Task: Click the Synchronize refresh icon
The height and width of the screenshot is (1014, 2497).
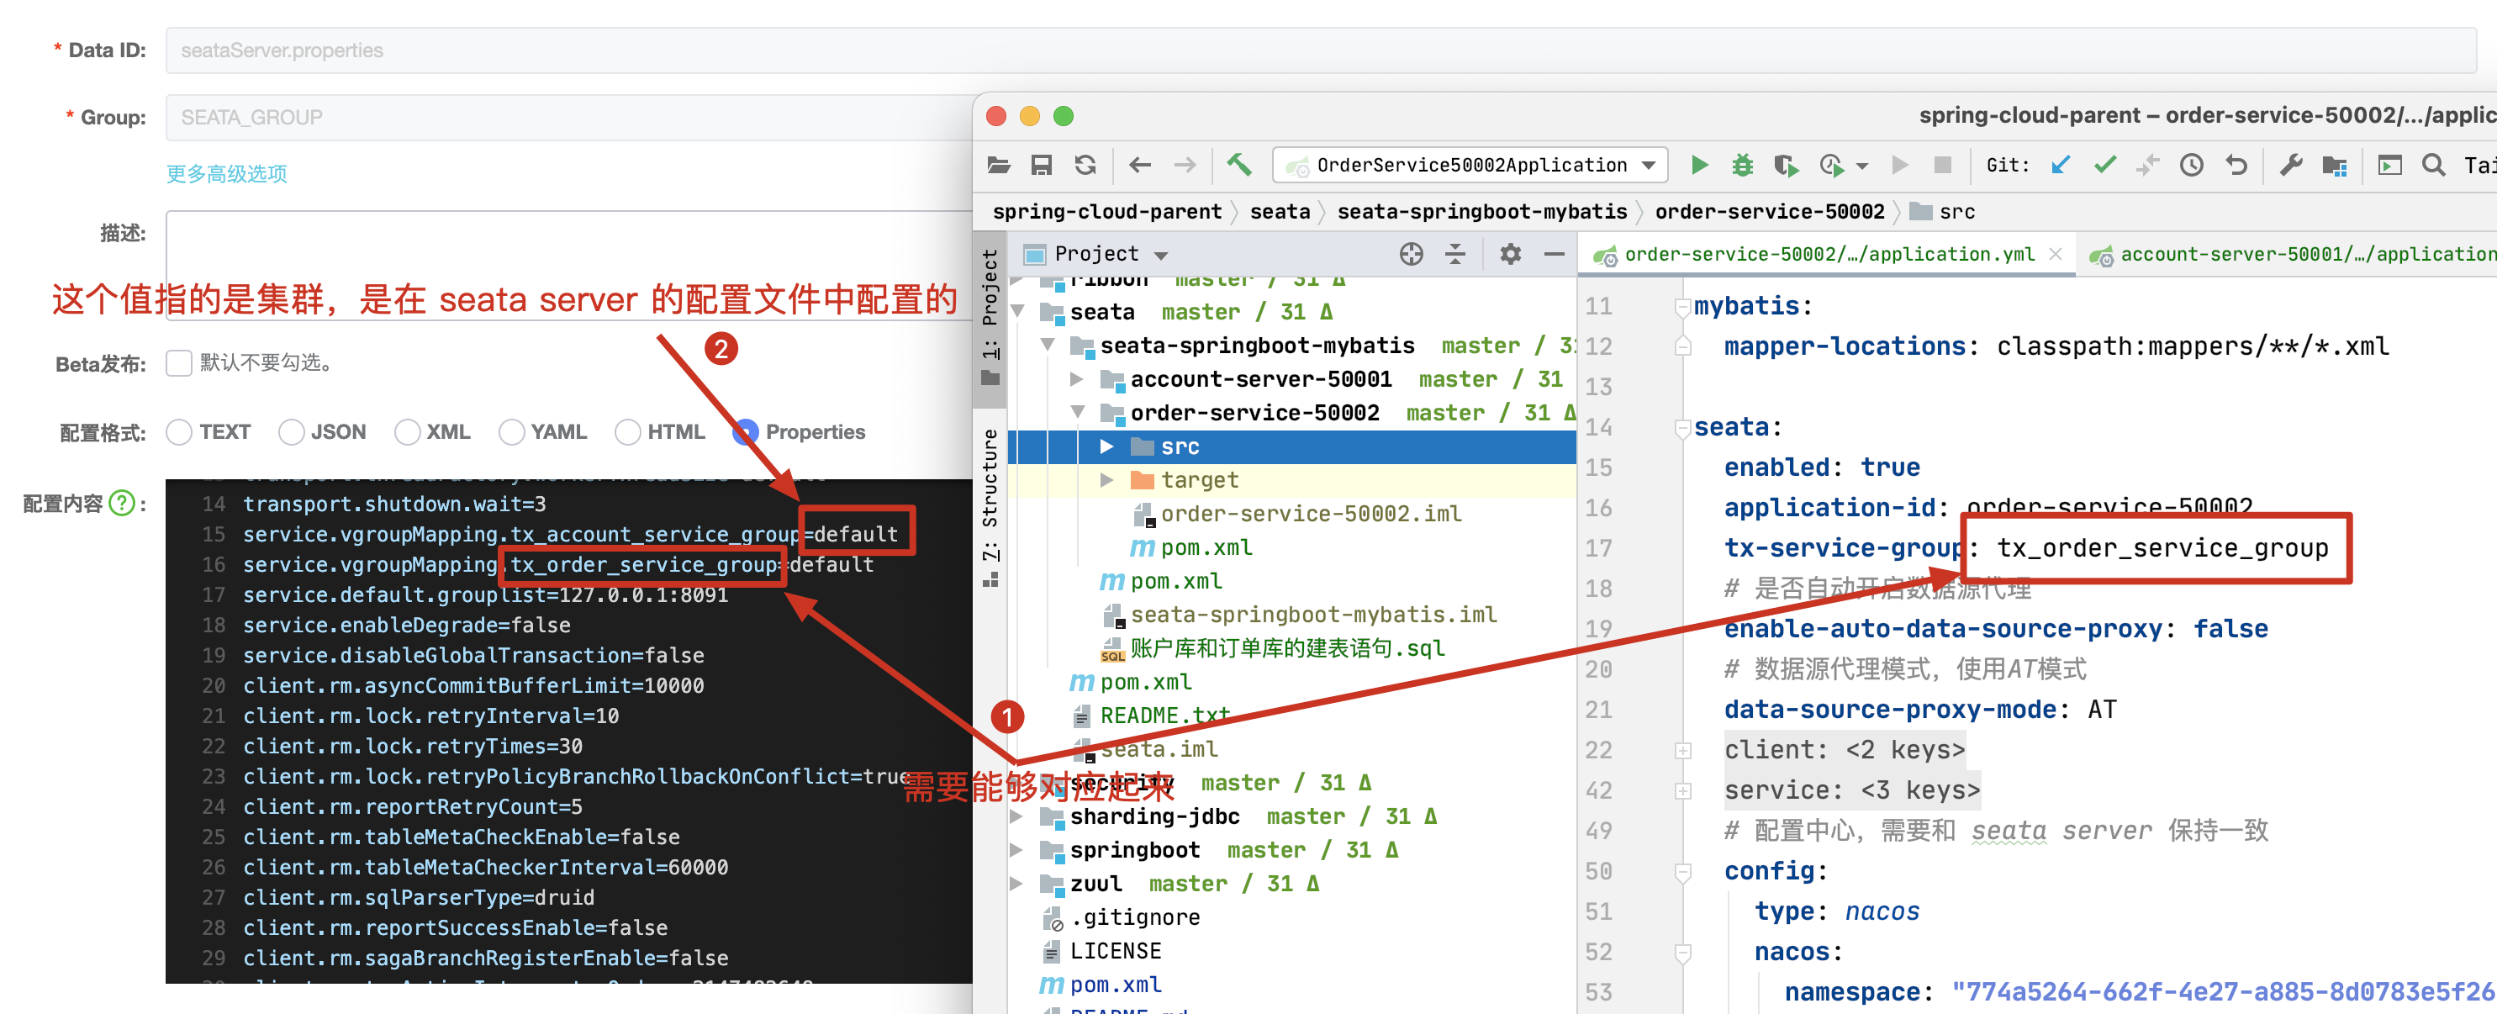Action: [x=1085, y=165]
